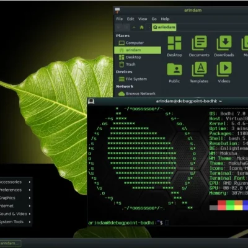This screenshot has width=248, height=248.
Task: Click the 'Network' sidebar header
Action: (x=125, y=86)
